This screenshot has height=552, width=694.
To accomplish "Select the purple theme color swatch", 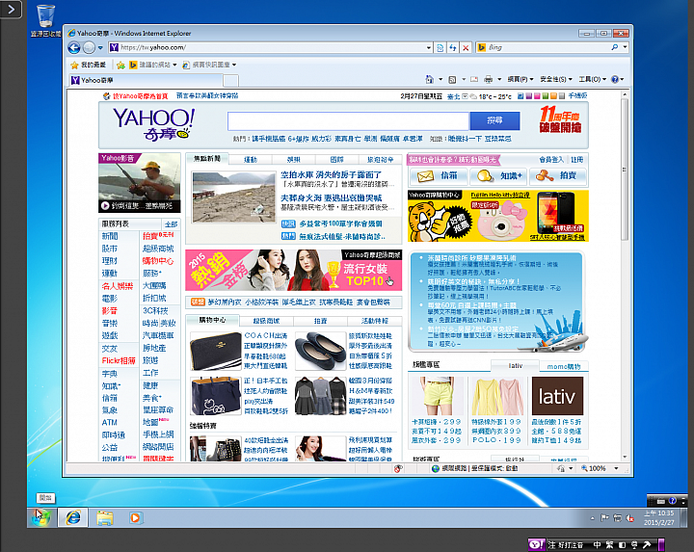I will coord(529,96).
